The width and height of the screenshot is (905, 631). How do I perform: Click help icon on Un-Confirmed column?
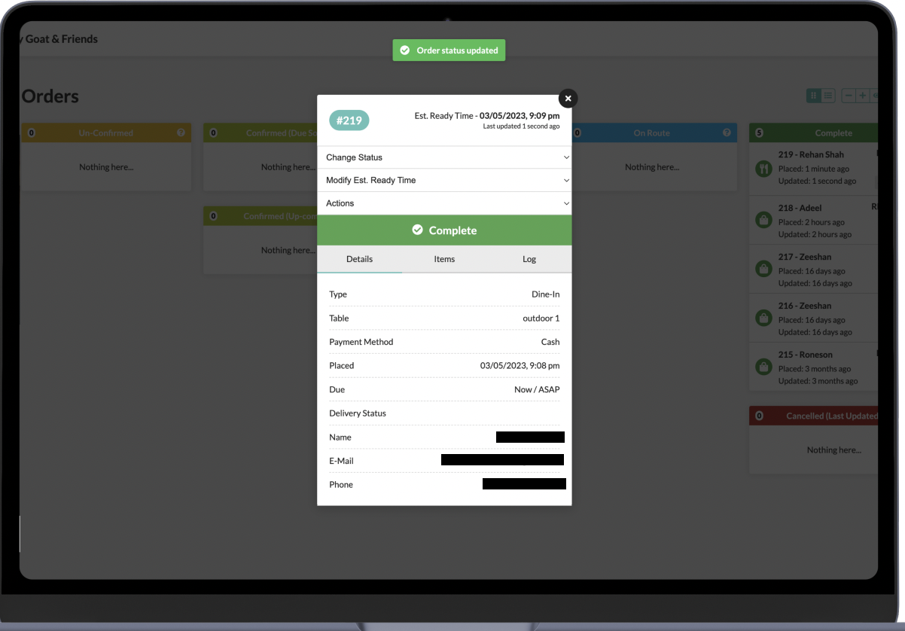click(181, 133)
